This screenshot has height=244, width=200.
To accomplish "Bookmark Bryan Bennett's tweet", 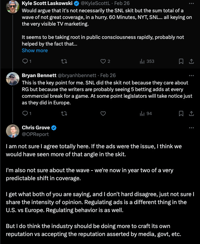I will coord(181,113).
